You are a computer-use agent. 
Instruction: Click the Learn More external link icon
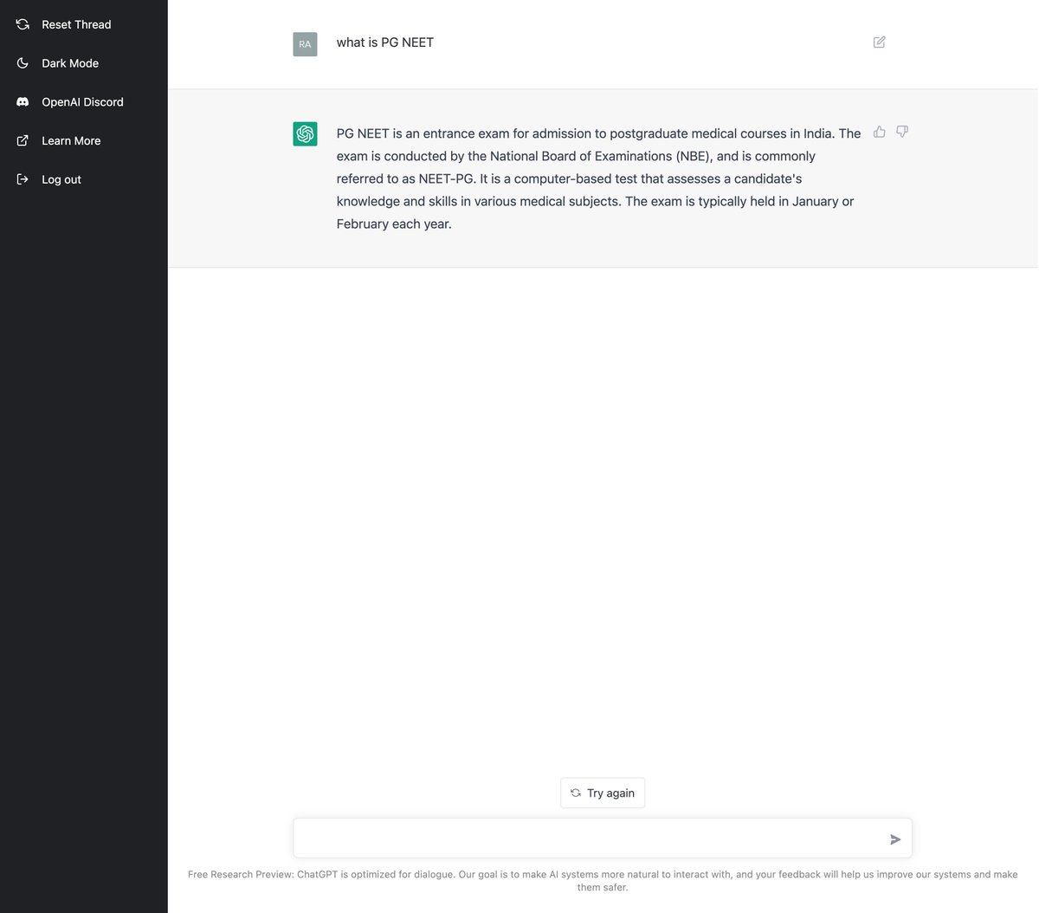[23, 140]
